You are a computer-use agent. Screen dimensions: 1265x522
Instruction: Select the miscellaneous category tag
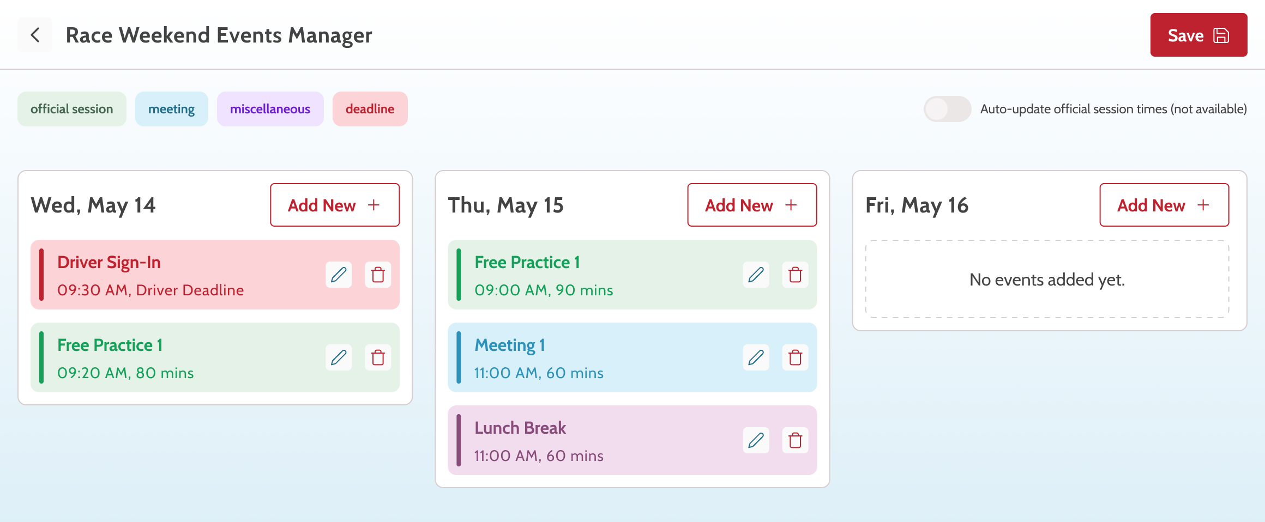point(270,109)
